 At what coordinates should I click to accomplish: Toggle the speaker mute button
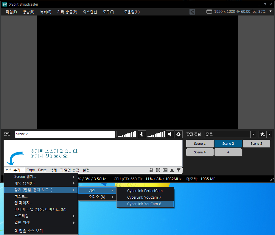click(x=170, y=134)
